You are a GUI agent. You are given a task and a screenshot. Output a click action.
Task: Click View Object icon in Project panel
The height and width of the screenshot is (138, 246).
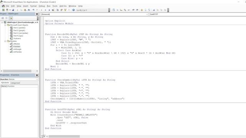click(7, 18)
